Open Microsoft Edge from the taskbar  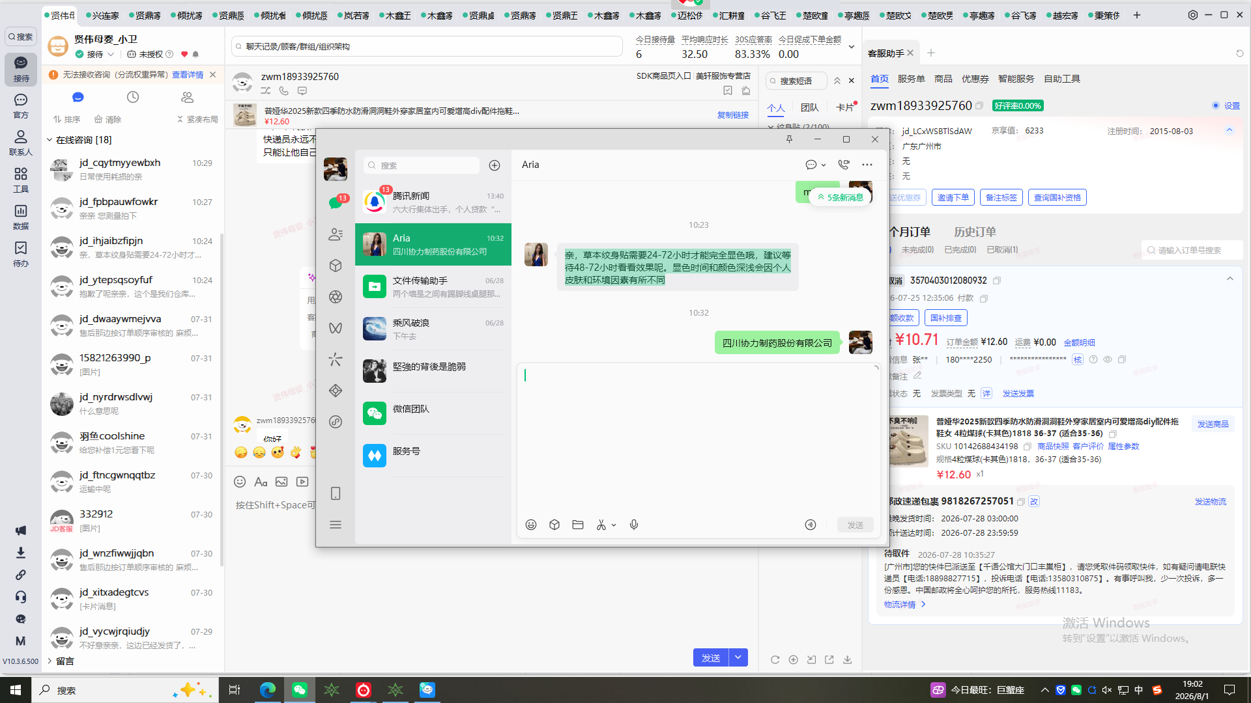click(267, 690)
